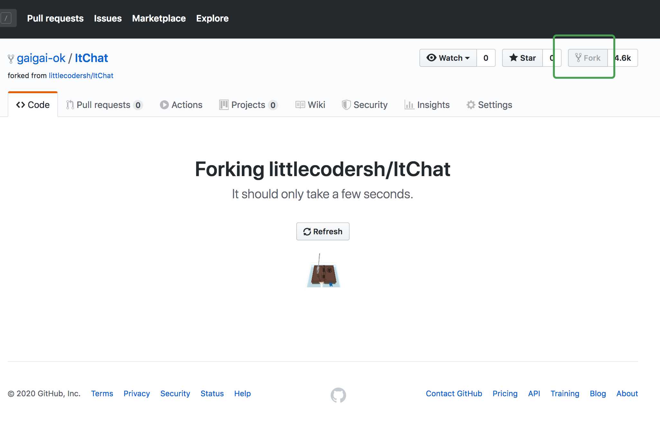Open the Status footer link
660x421 pixels.
212,393
